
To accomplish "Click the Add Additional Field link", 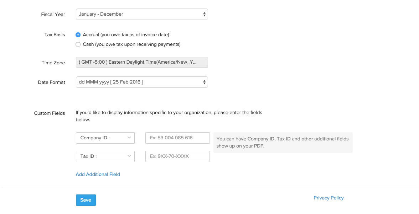I will click(98, 175).
